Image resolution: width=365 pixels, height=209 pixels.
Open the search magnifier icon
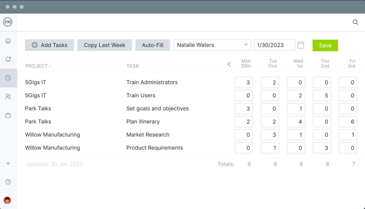click(355, 22)
